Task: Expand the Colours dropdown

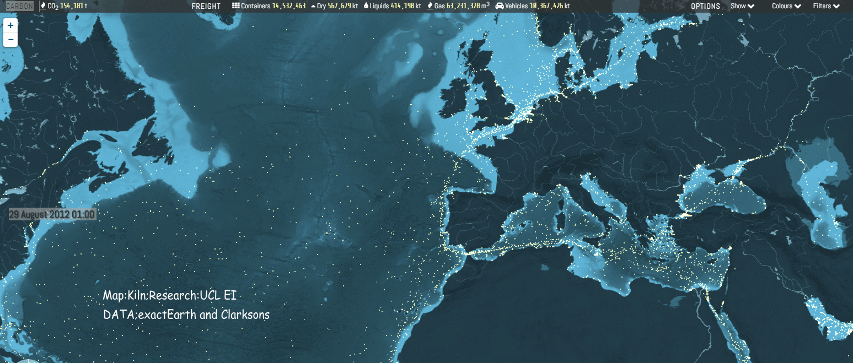Action: click(x=786, y=6)
